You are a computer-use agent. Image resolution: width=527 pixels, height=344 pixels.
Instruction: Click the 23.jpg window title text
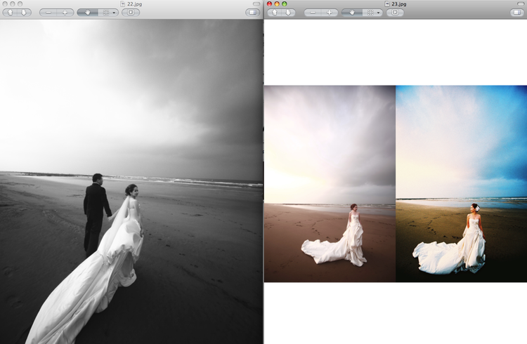tap(399, 4)
